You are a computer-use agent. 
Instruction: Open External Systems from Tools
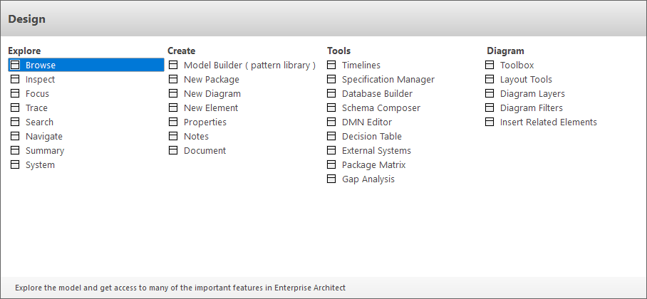376,150
